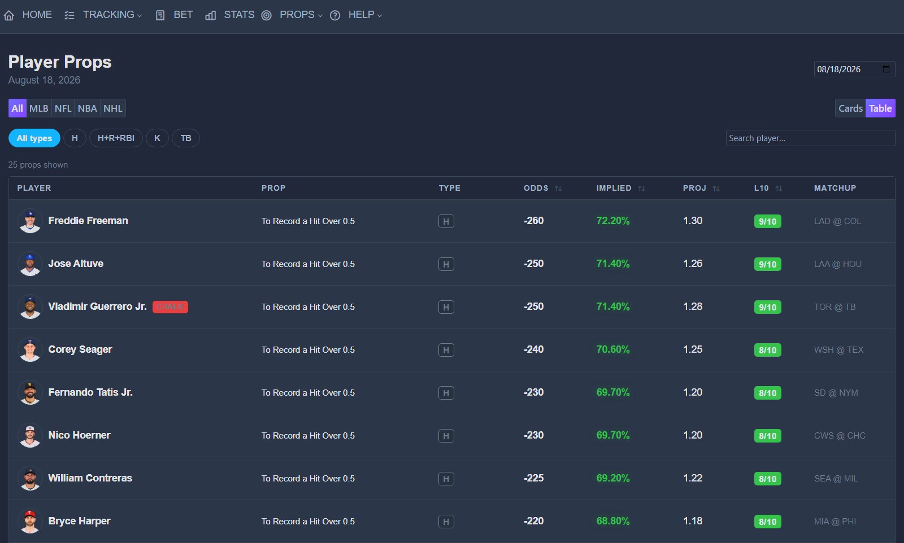This screenshot has width=904, height=543.
Task: Click the Stats bar chart icon
Action: click(210, 15)
